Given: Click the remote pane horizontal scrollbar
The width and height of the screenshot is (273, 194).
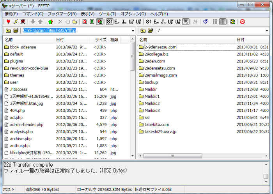Looking at the screenshot, I should tap(203, 156).
